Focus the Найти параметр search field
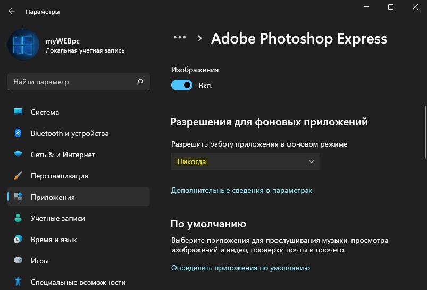 click(79, 82)
